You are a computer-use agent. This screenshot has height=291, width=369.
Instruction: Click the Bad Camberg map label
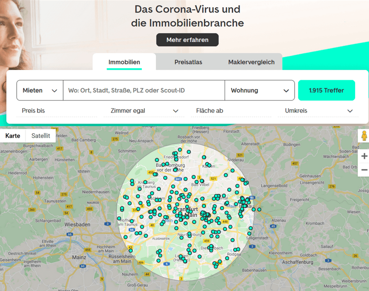(84, 140)
